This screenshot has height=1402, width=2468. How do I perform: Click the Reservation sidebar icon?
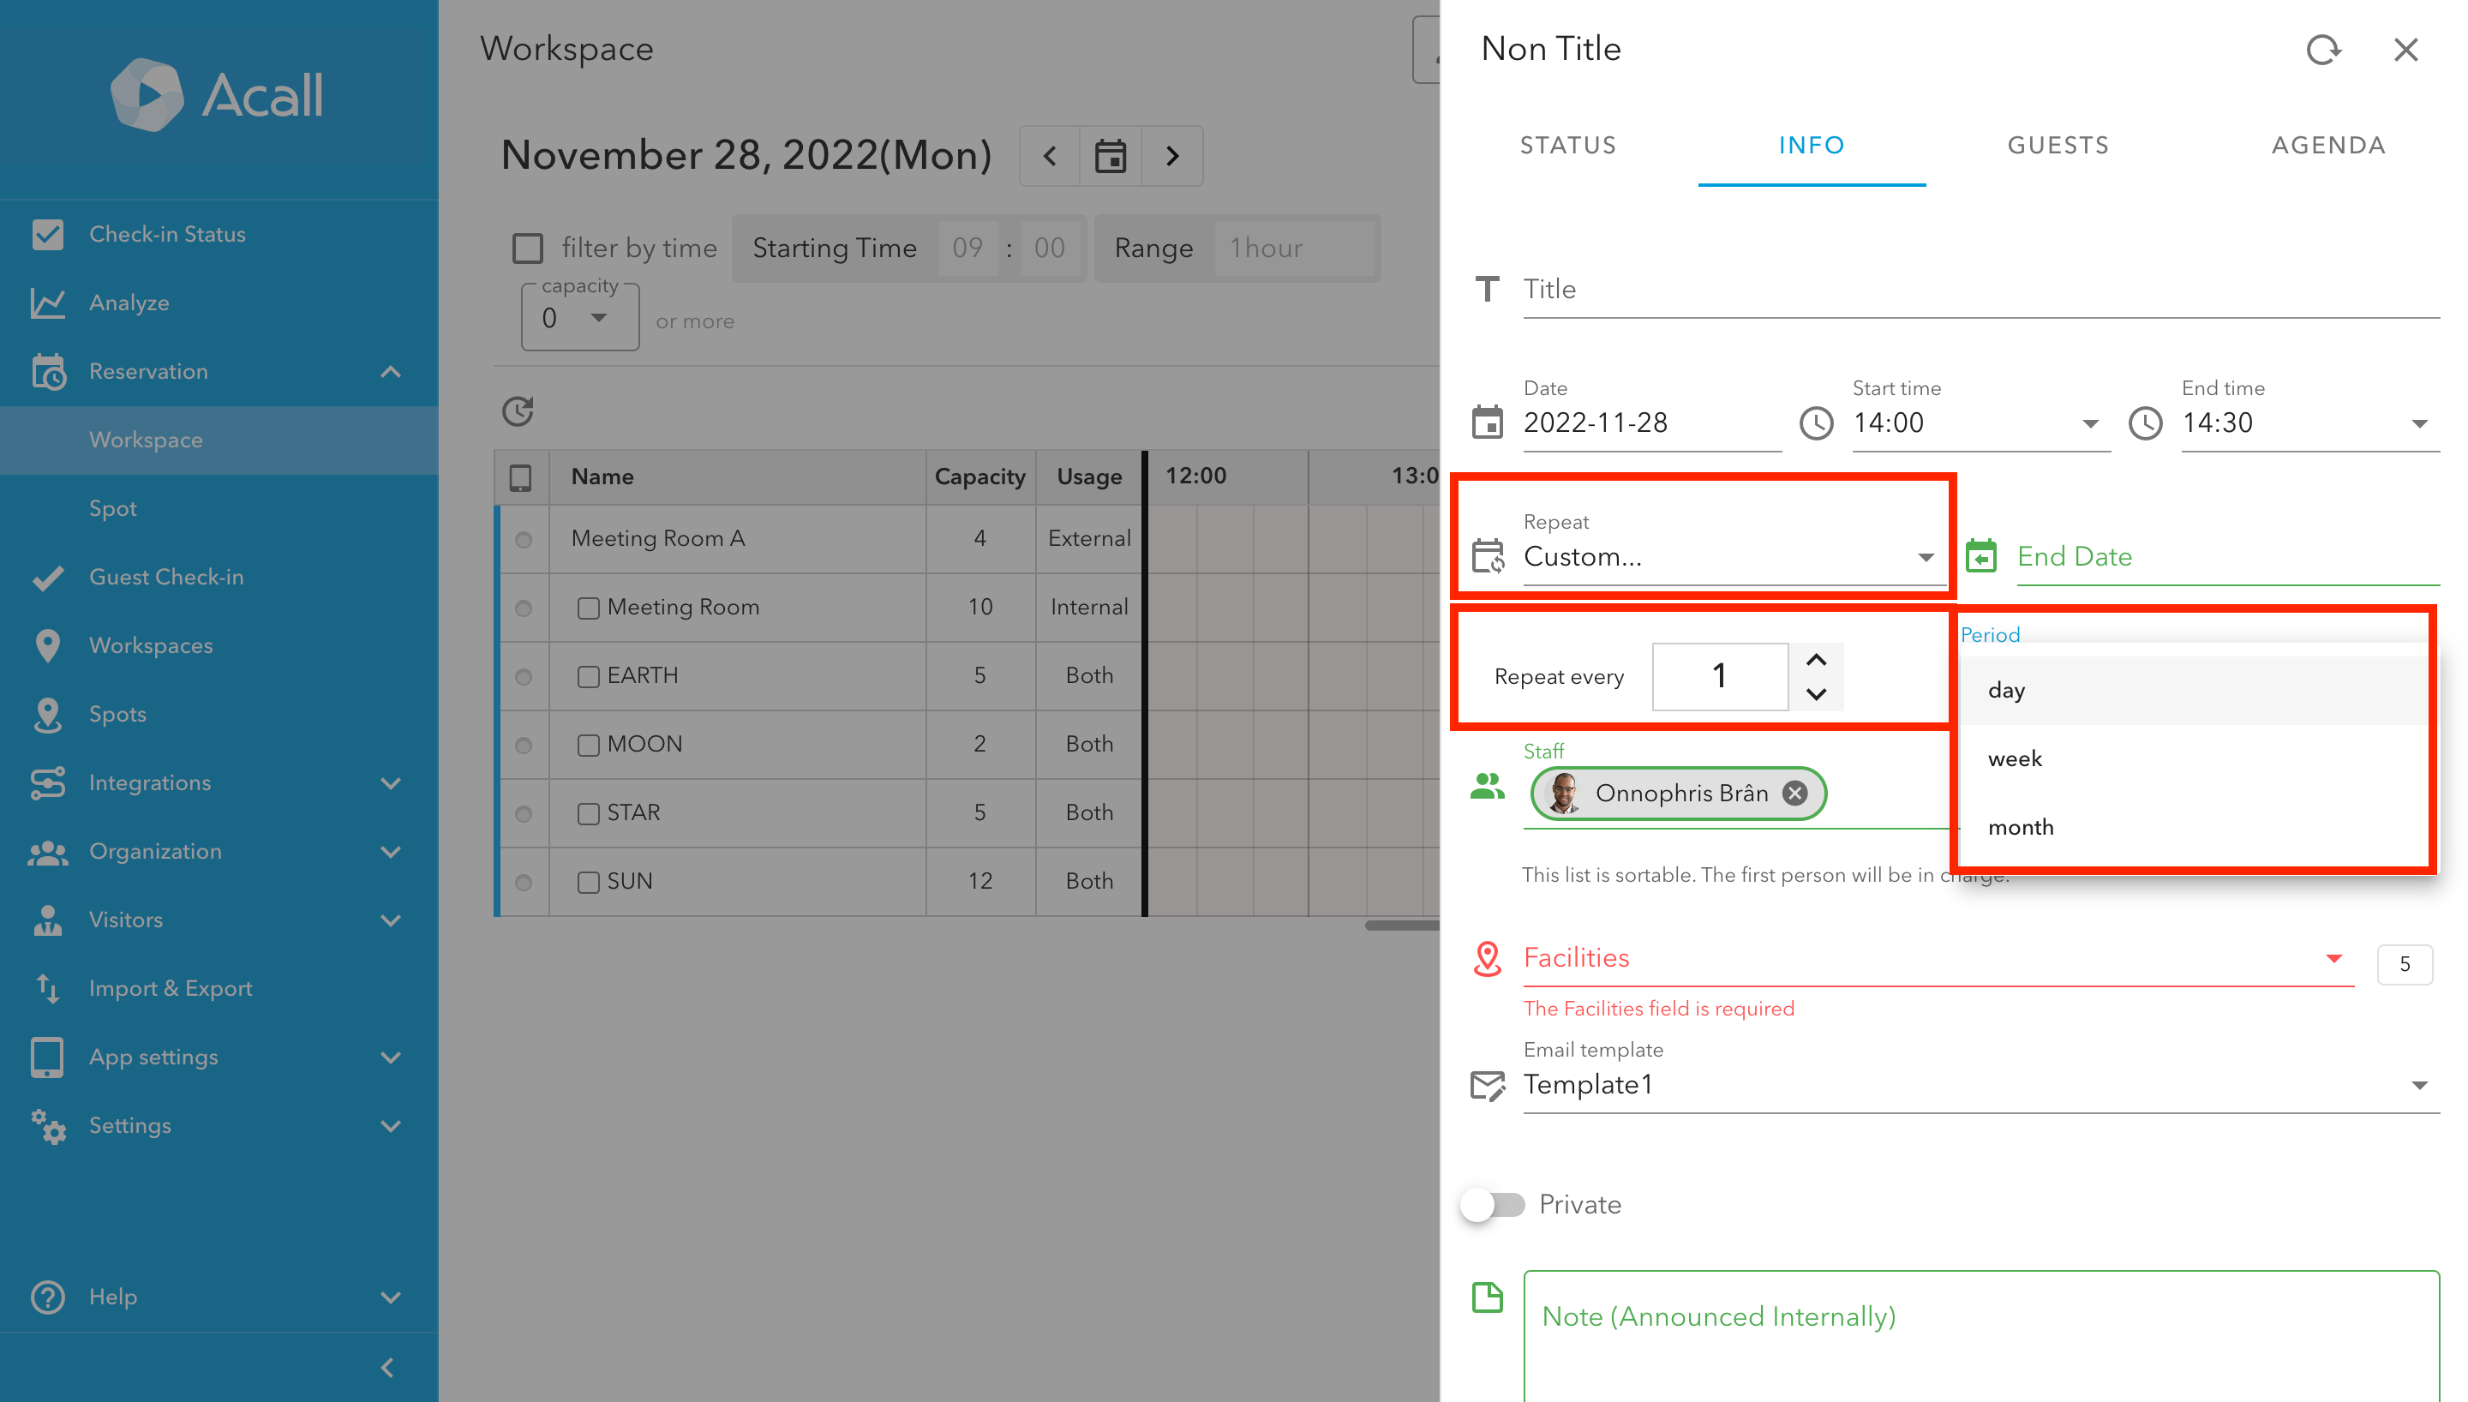click(x=48, y=372)
